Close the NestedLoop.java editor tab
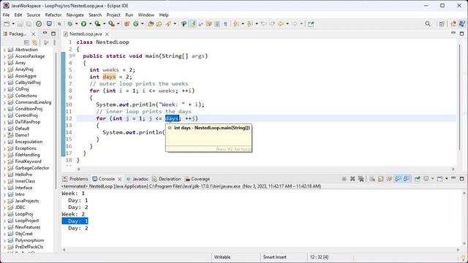The width and height of the screenshot is (468, 263). [x=107, y=34]
